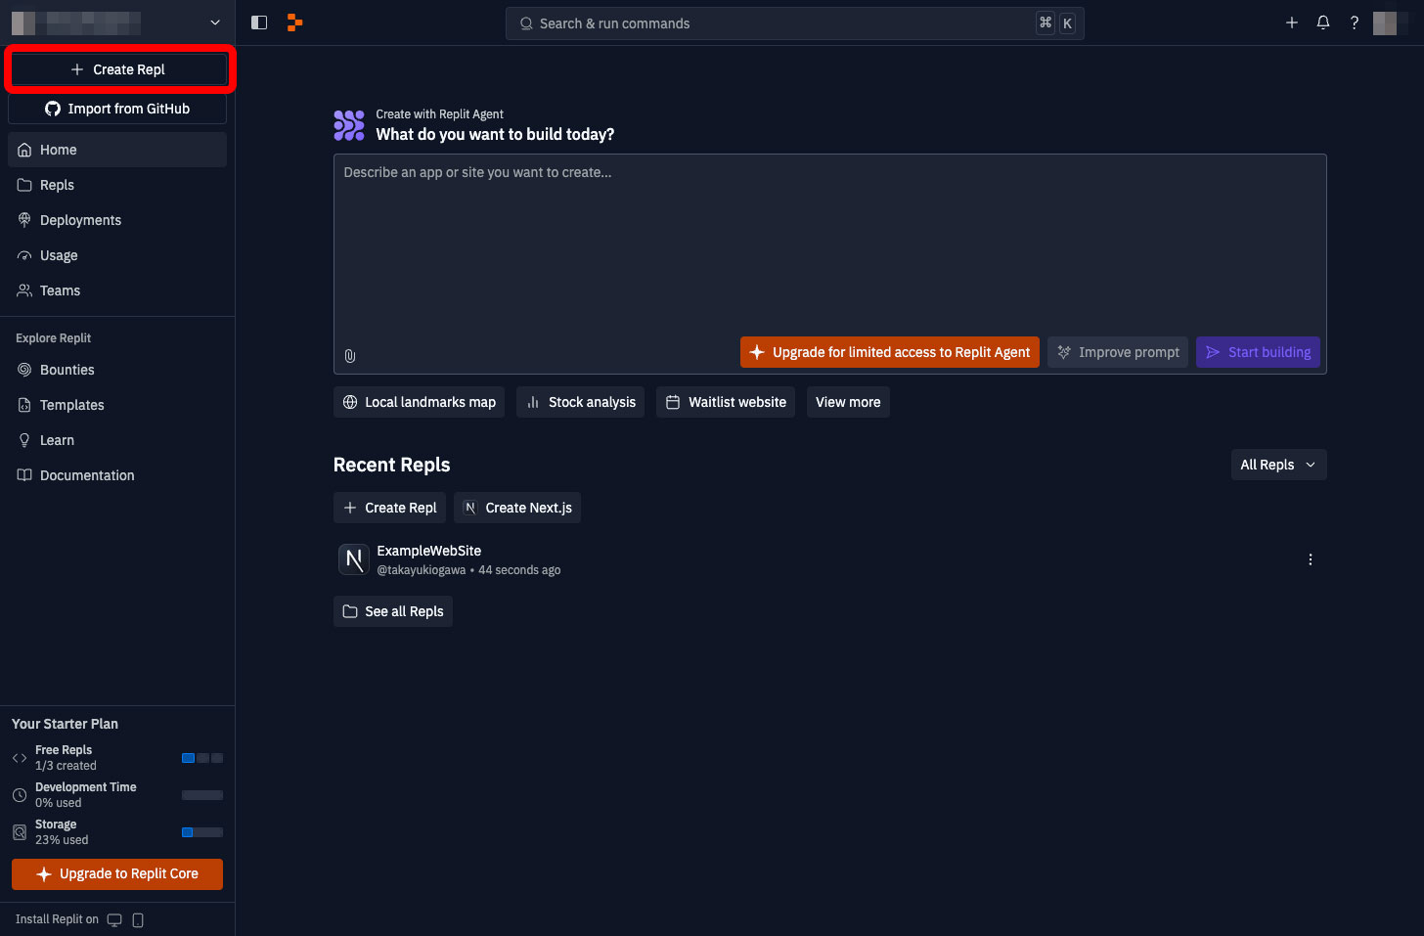Open the All Repls filter dropdown
Viewport: 1424px width, 936px height.
(1278, 465)
